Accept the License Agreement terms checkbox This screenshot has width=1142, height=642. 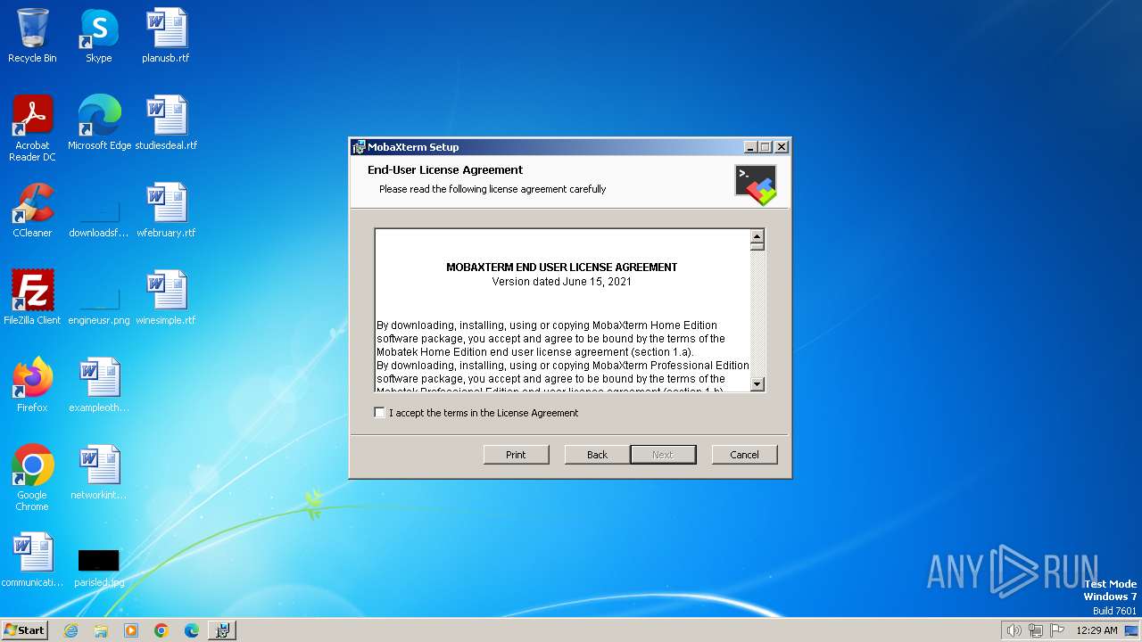[x=380, y=413]
